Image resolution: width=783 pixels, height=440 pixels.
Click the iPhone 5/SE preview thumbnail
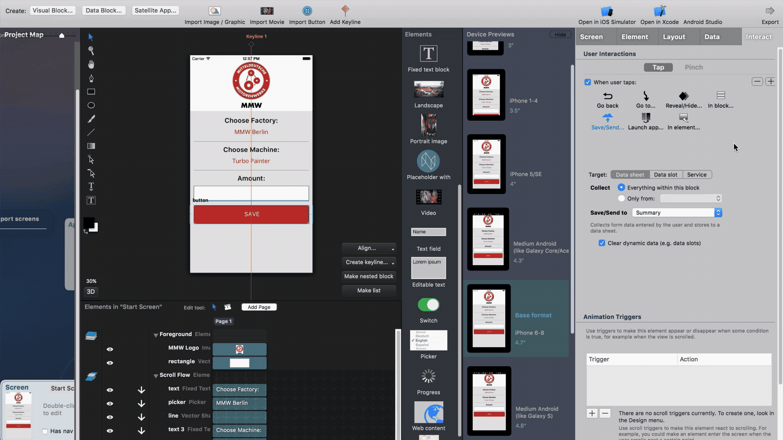coord(487,163)
